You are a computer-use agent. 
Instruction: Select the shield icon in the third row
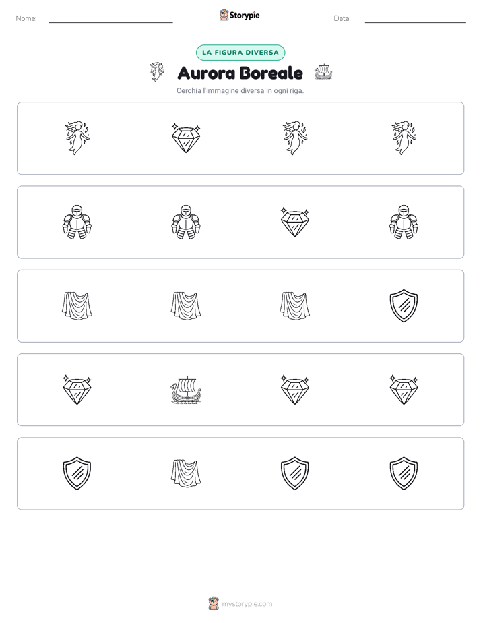(x=404, y=305)
